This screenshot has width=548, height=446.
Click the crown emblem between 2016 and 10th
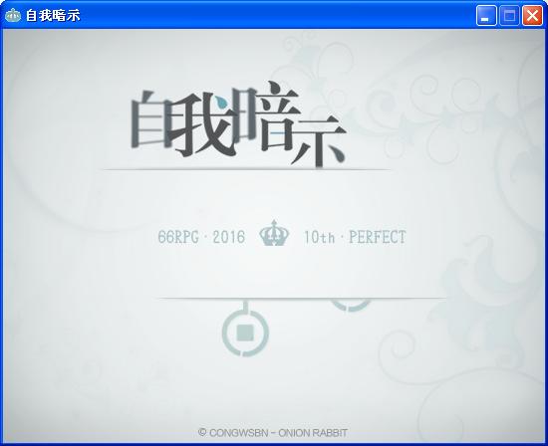[x=274, y=233]
